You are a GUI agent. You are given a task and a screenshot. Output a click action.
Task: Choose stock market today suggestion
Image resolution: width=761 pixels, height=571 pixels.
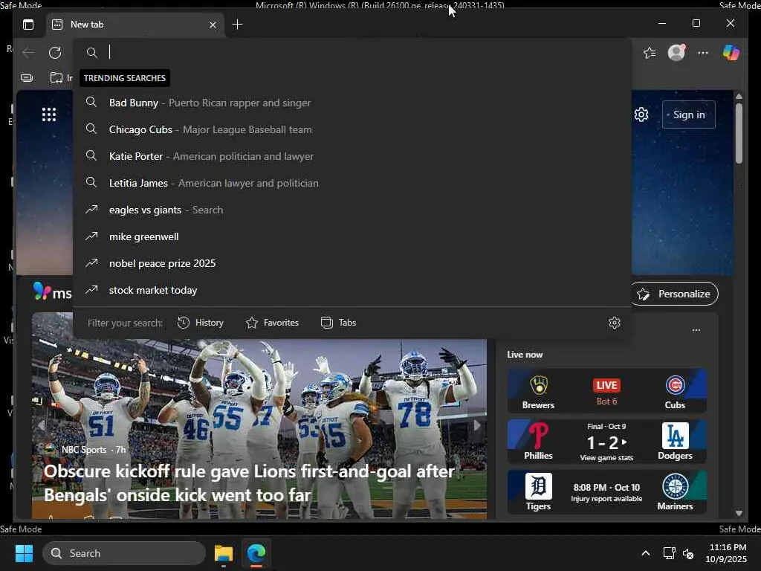click(x=352, y=290)
